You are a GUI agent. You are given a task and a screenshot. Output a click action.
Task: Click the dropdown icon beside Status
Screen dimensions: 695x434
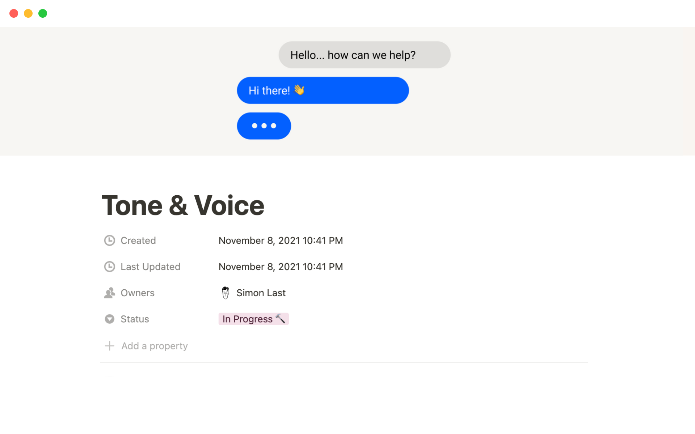click(x=109, y=319)
